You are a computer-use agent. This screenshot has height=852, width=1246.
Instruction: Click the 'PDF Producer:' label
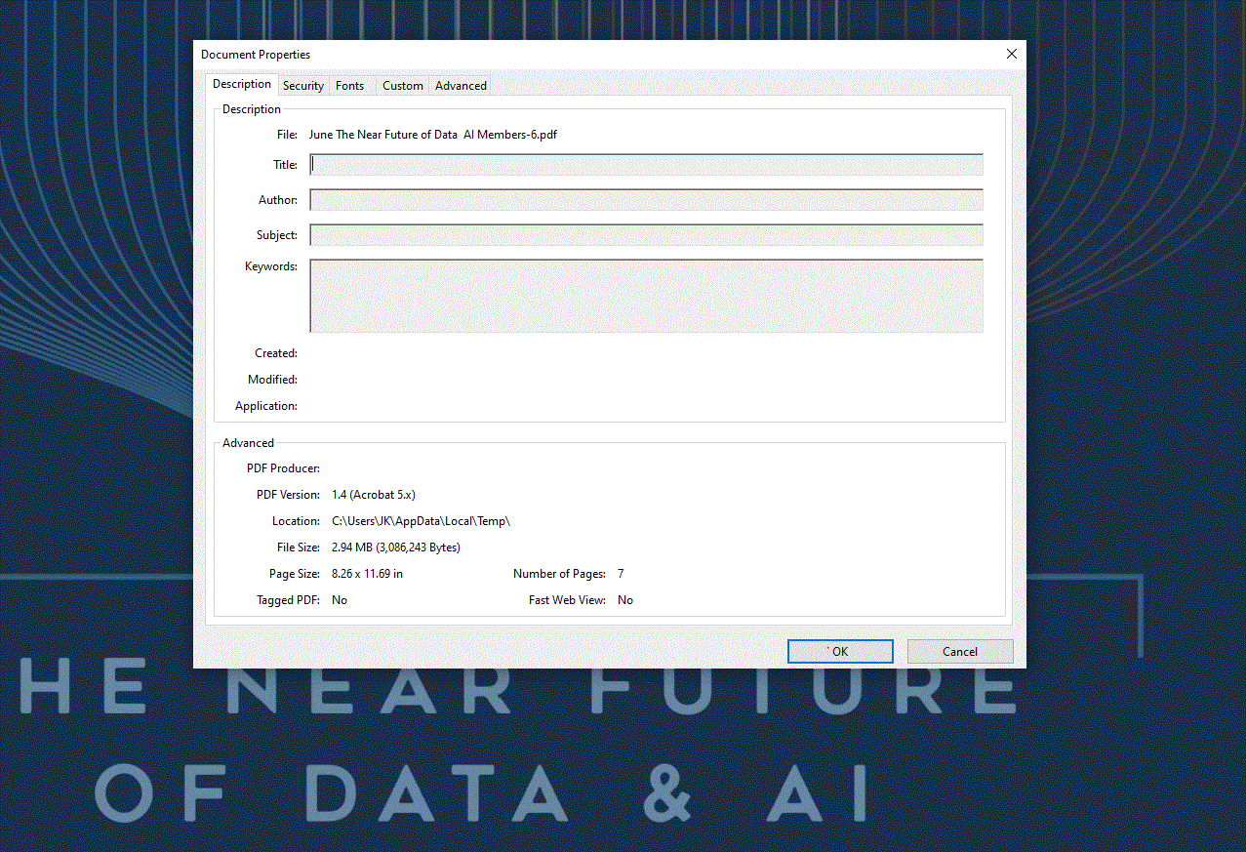283,468
